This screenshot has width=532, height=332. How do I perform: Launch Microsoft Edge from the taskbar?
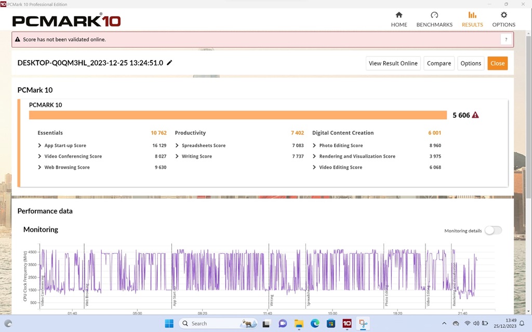click(x=315, y=324)
